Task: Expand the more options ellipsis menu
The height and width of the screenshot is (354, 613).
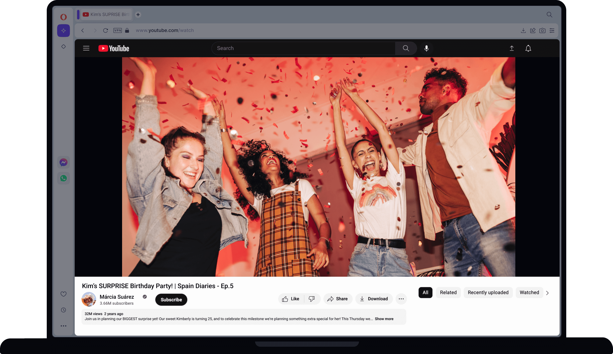Action: pyautogui.click(x=401, y=299)
